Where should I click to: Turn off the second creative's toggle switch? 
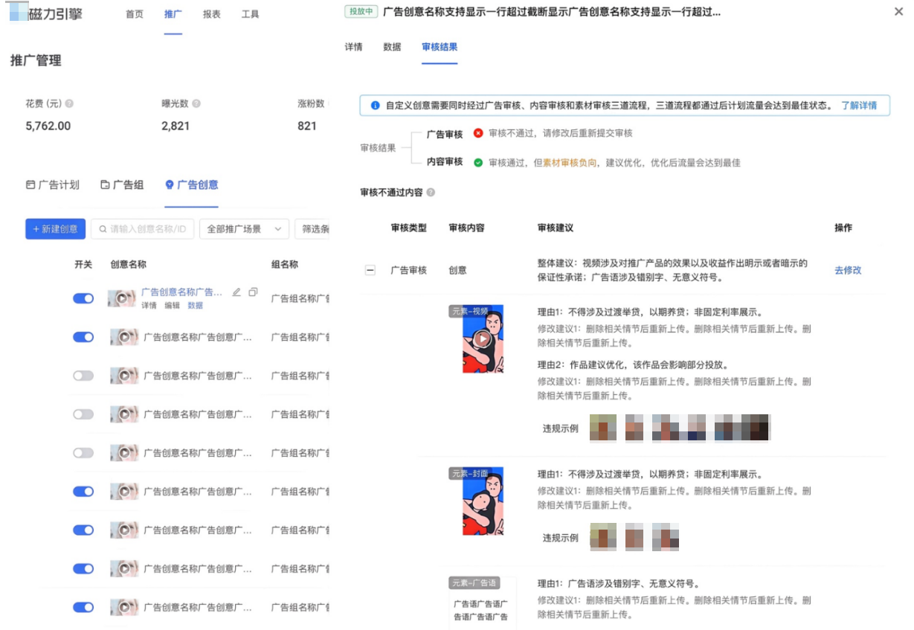(83, 337)
